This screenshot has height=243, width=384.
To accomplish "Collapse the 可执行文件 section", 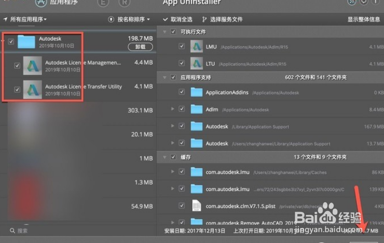I will (165, 32).
